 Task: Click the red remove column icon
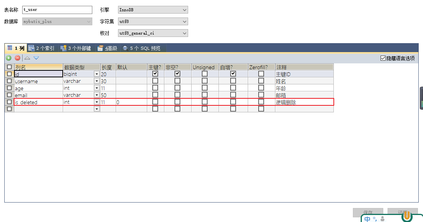click(x=18, y=58)
